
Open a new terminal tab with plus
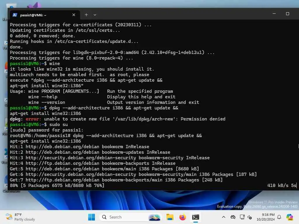(86, 15)
